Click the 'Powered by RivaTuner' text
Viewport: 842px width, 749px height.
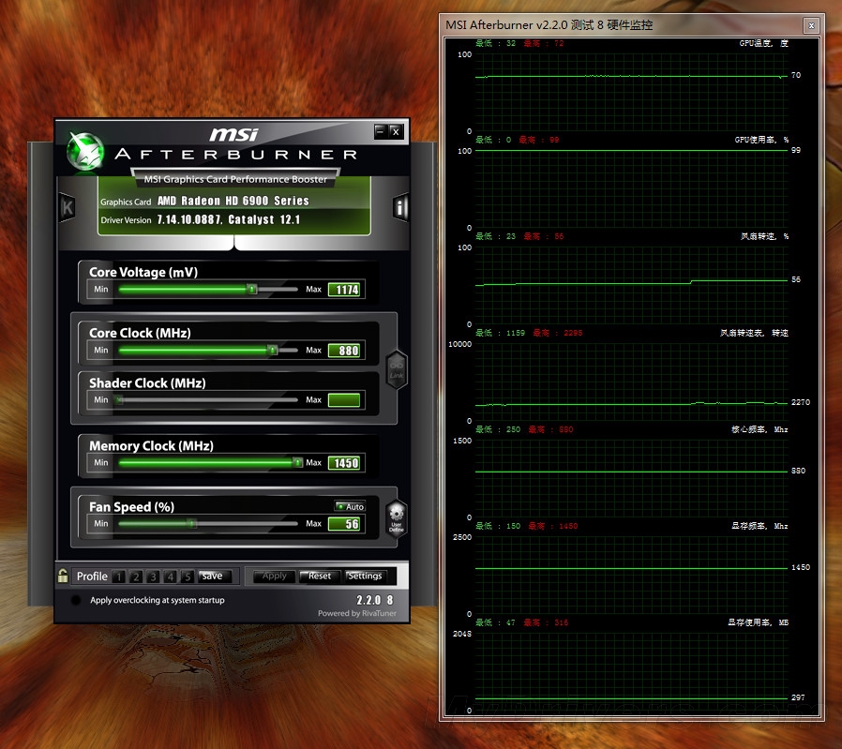coord(357,613)
